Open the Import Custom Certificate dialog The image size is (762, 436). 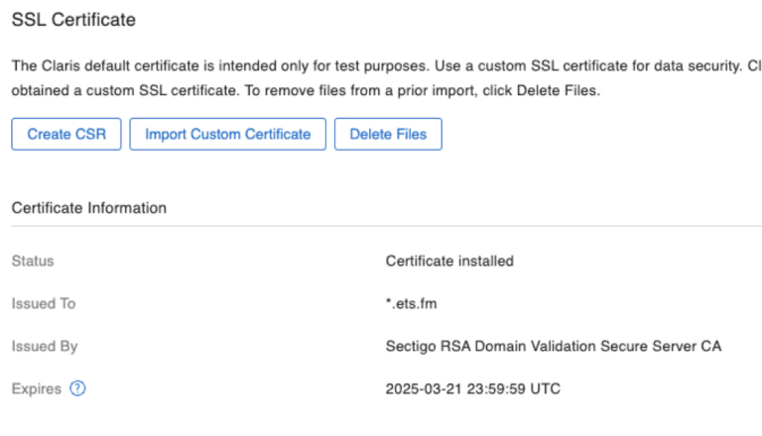227,134
